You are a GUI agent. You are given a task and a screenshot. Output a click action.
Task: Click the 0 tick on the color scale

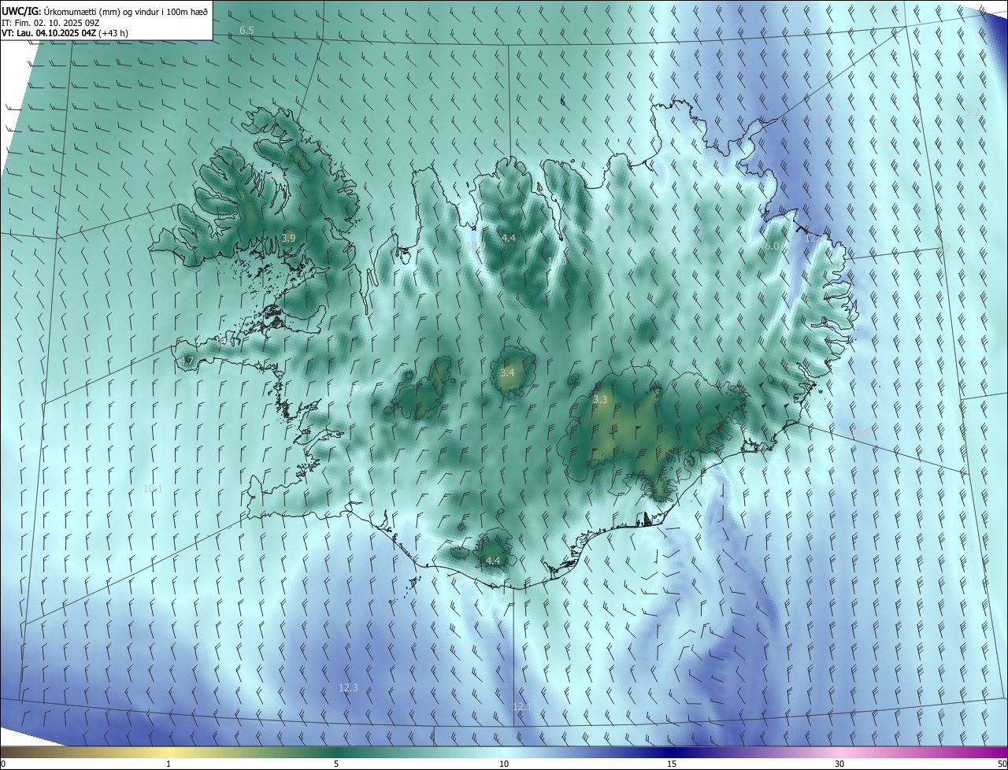(3, 764)
